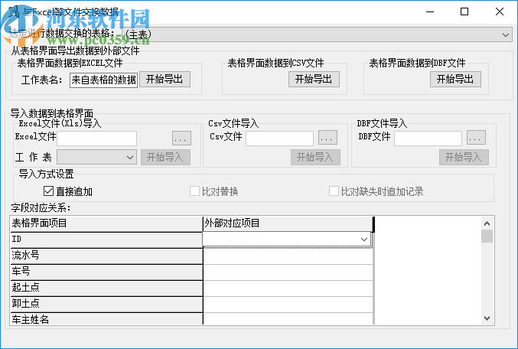Browse for an Excel file with the ... button

pyautogui.click(x=181, y=138)
